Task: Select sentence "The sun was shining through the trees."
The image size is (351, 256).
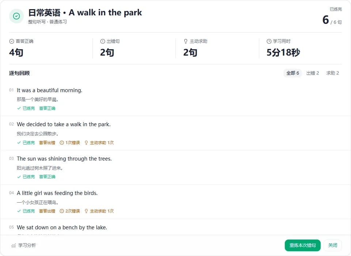Action: (x=64, y=159)
